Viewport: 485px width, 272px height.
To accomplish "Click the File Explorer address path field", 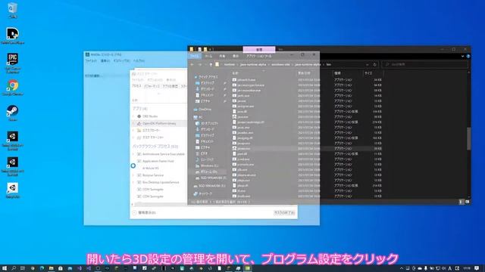I will coord(293,64).
